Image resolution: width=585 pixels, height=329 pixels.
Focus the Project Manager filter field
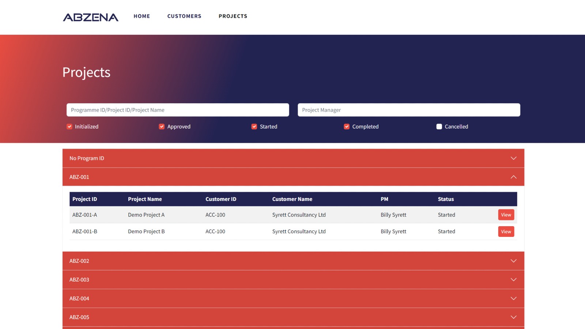point(409,110)
